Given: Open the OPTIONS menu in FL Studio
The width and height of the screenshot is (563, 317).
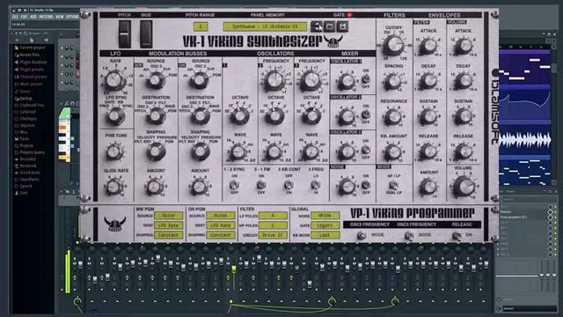Looking at the screenshot, I should [x=72, y=17].
